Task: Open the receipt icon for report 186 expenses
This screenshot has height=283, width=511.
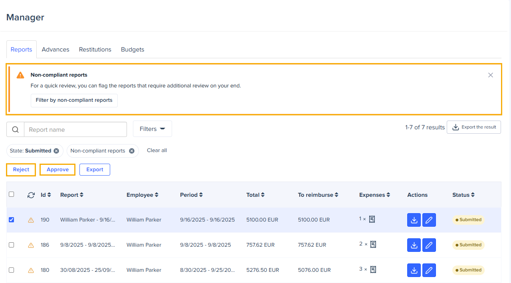Action: (372, 244)
